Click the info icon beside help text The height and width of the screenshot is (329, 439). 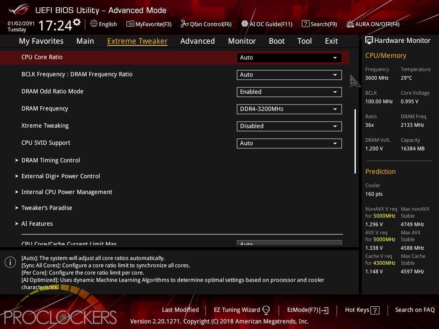(x=10, y=263)
